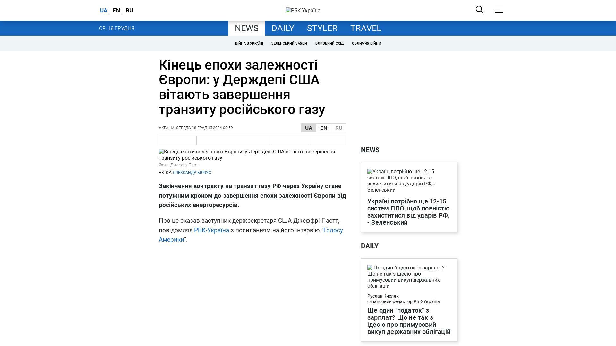The height and width of the screenshot is (346, 616).
Task: Click the main article image placeholder
Action: (x=252, y=155)
